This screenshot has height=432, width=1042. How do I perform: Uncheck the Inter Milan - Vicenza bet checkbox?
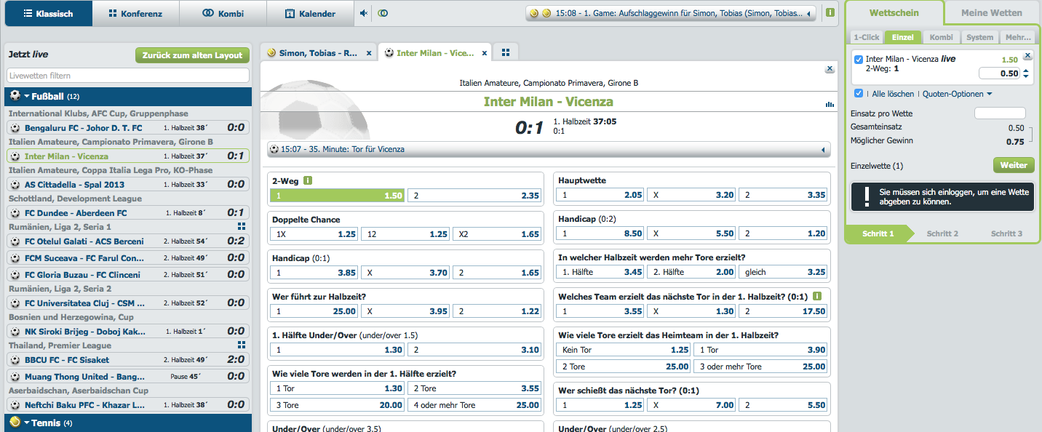click(x=859, y=60)
